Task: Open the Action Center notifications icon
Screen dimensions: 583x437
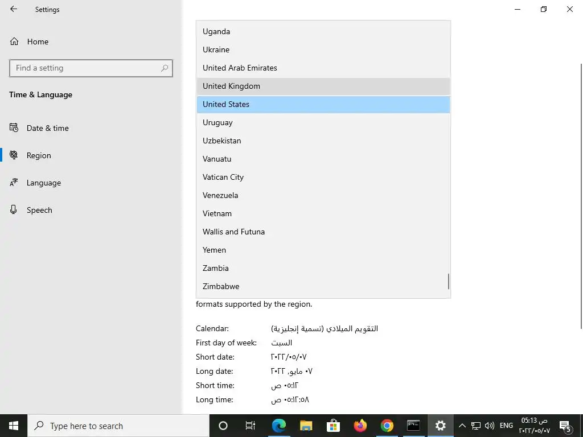Action: click(565, 426)
